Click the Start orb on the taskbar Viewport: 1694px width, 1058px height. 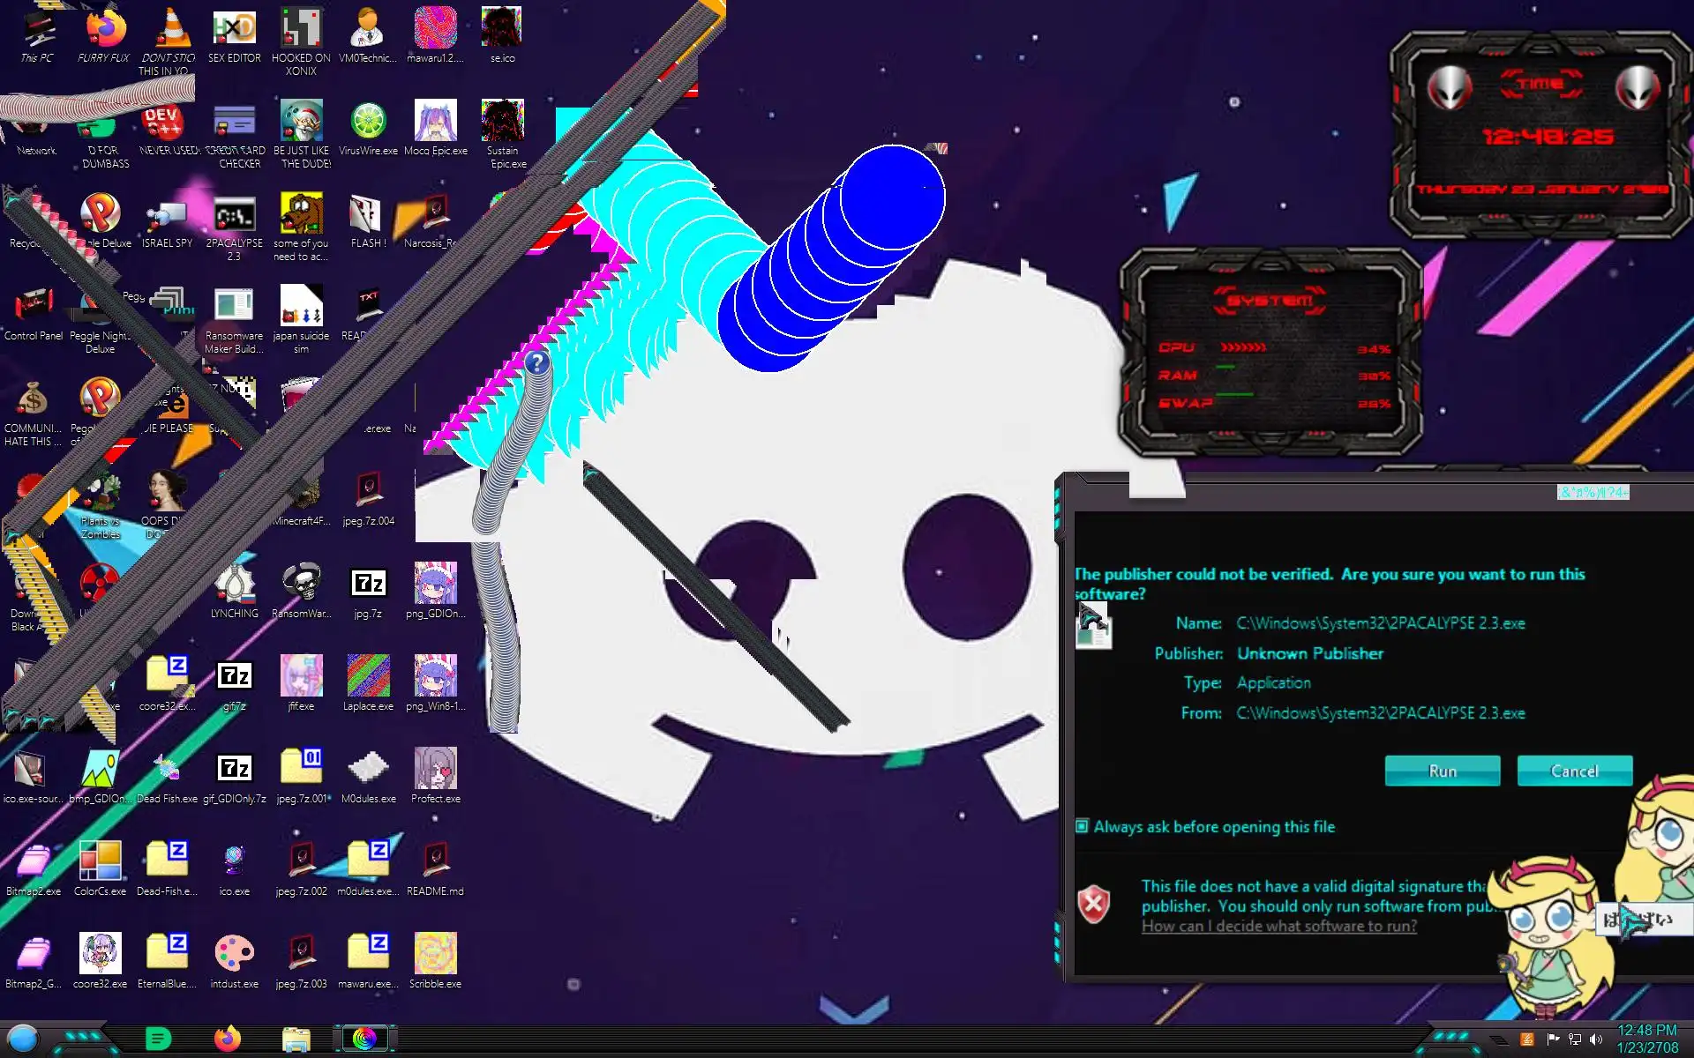pyautogui.click(x=24, y=1039)
